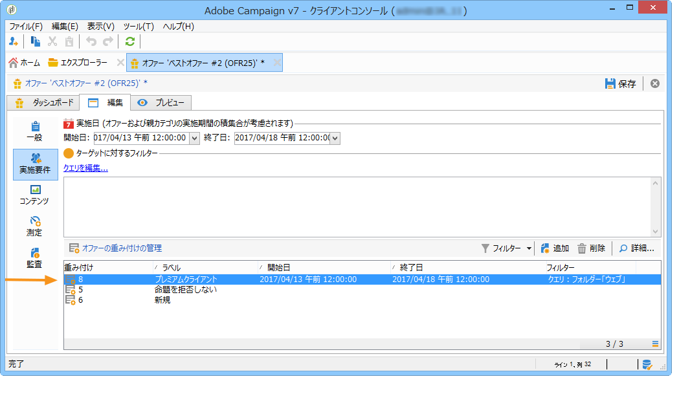Click the 詳細... detail button
The width and height of the screenshot is (690, 394).
tap(636, 248)
